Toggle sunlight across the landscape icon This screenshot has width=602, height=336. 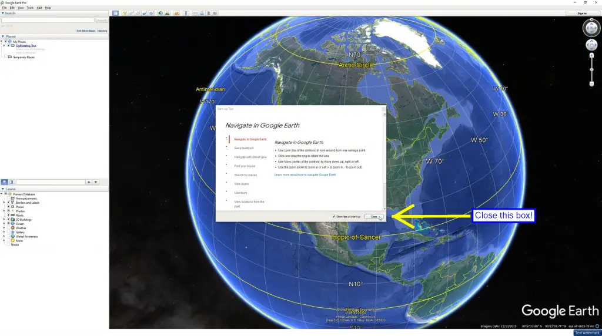[168, 13]
